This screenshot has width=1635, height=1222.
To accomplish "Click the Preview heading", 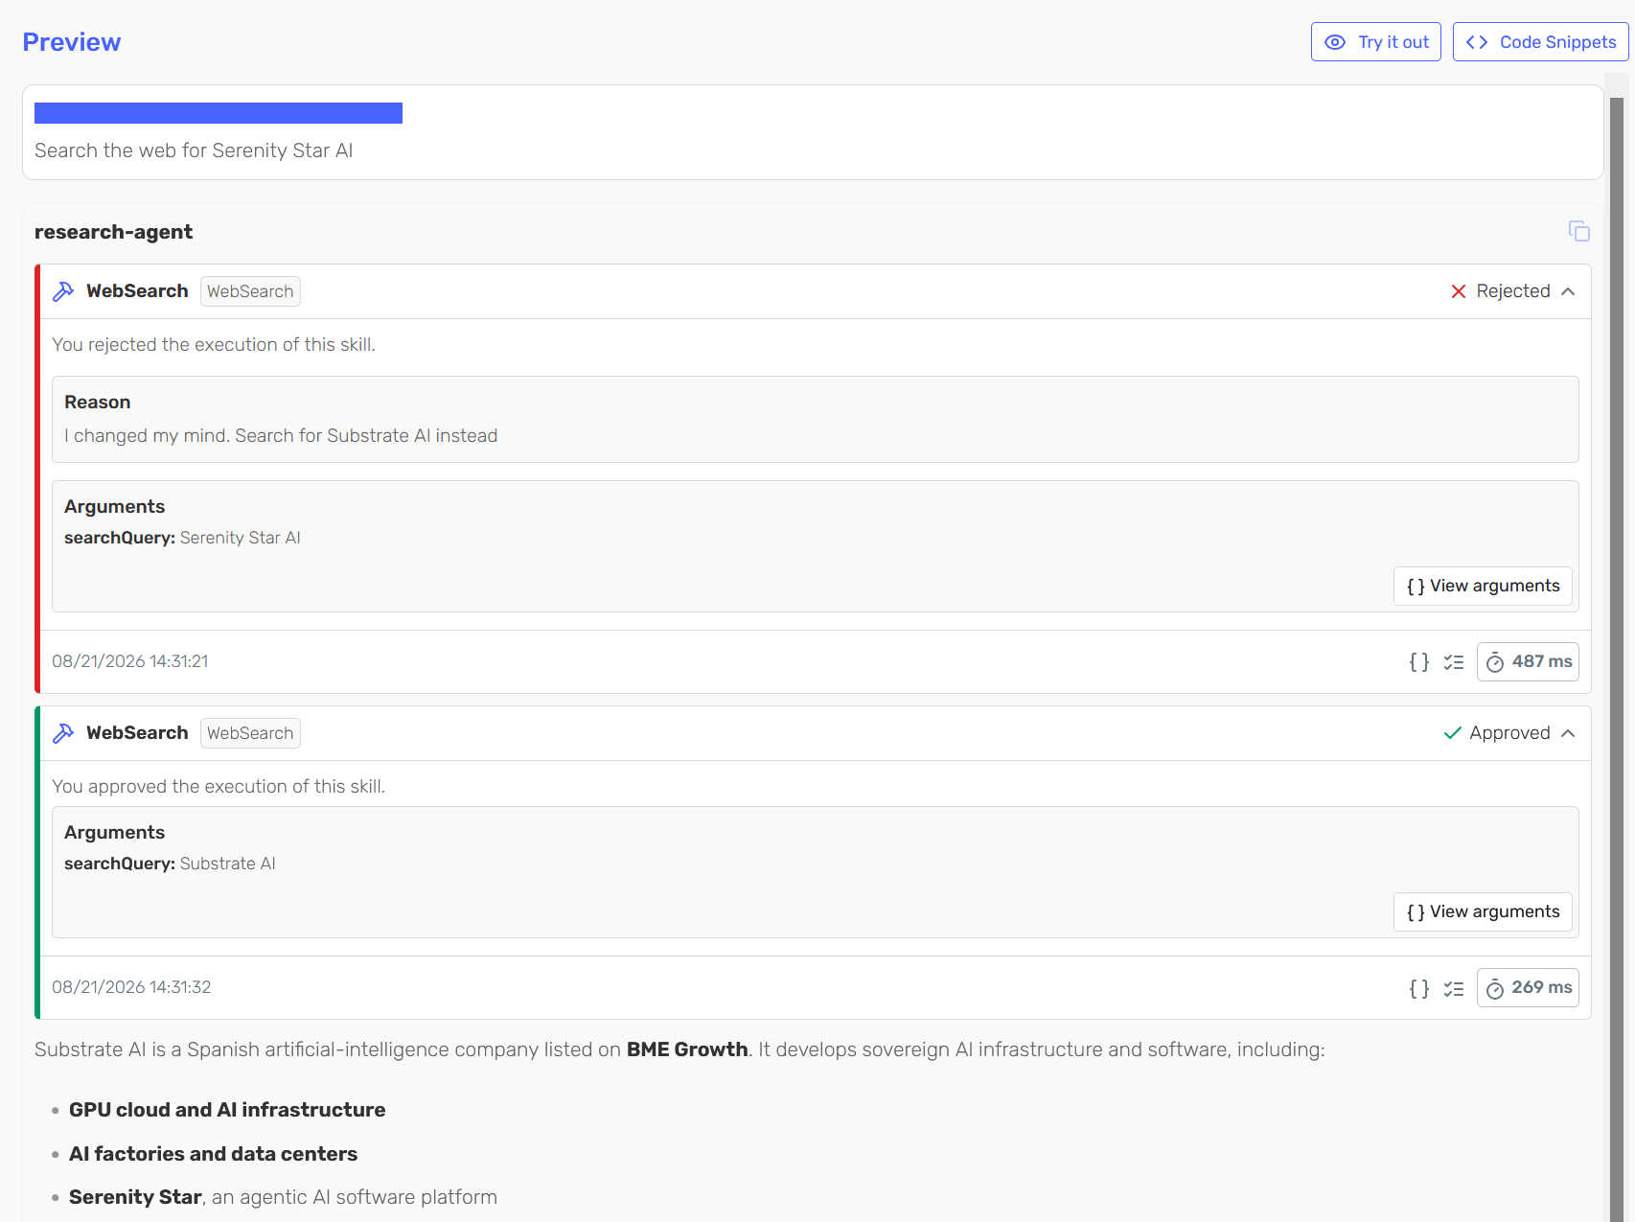I will tap(72, 42).
